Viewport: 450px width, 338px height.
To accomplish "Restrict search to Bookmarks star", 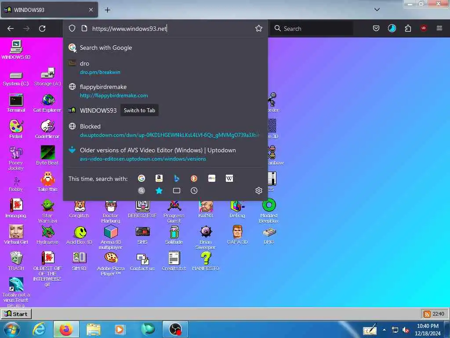I will (159, 191).
